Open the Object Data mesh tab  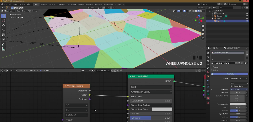208,95
